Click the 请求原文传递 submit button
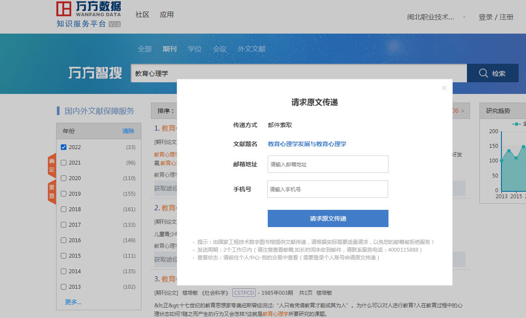 (x=328, y=218)
